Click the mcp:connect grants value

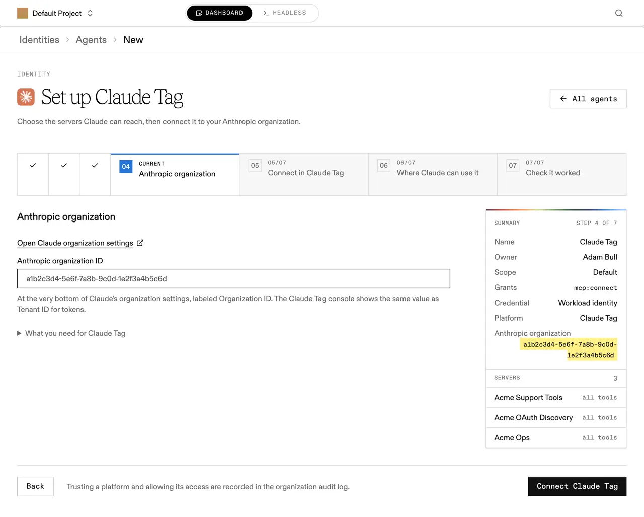tap(596, 288)
